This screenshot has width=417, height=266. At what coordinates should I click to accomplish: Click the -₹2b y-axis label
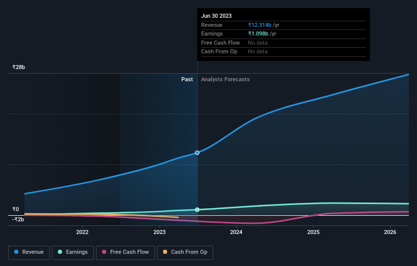(x=18, y=219)
